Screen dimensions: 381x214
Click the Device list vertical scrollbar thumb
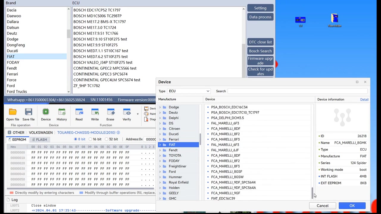point(312,193)
